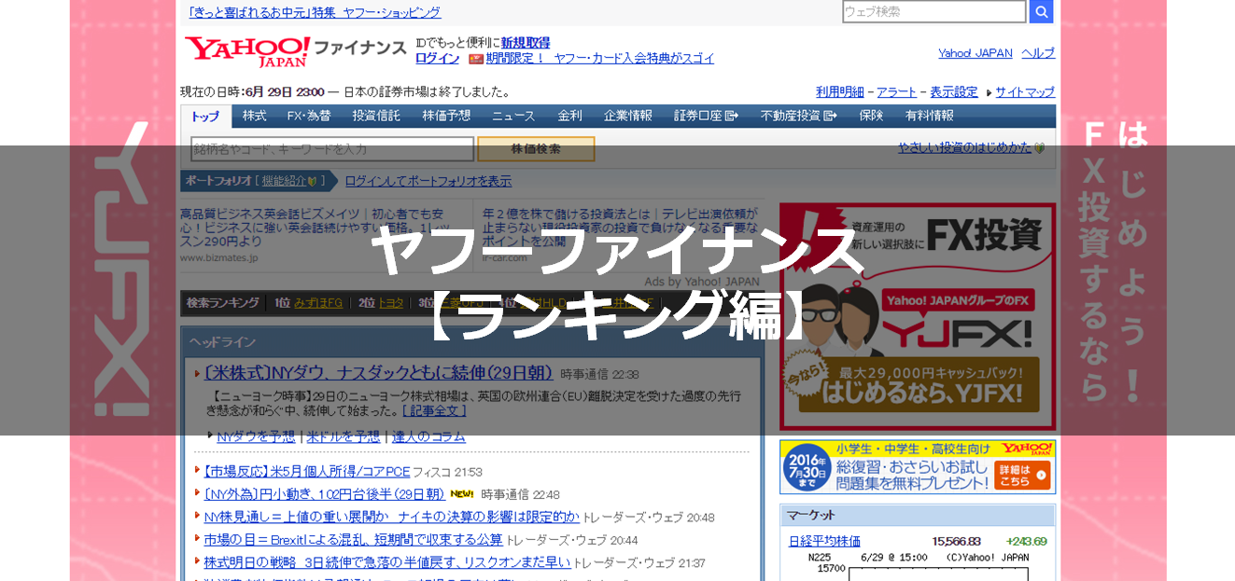Switch to the 株価予想 tab
The height and width of the screenshot is (581, 1235).
pyautogui.click(x=446, y=116)
